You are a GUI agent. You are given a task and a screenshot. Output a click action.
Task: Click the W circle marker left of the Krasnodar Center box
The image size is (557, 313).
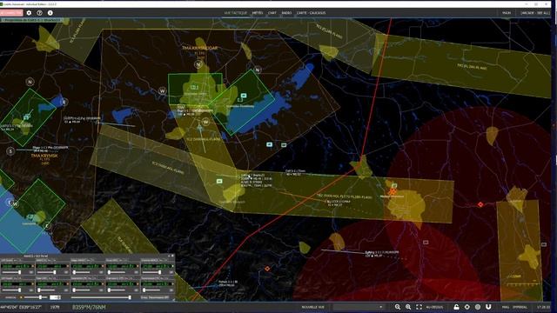[163, 90]
